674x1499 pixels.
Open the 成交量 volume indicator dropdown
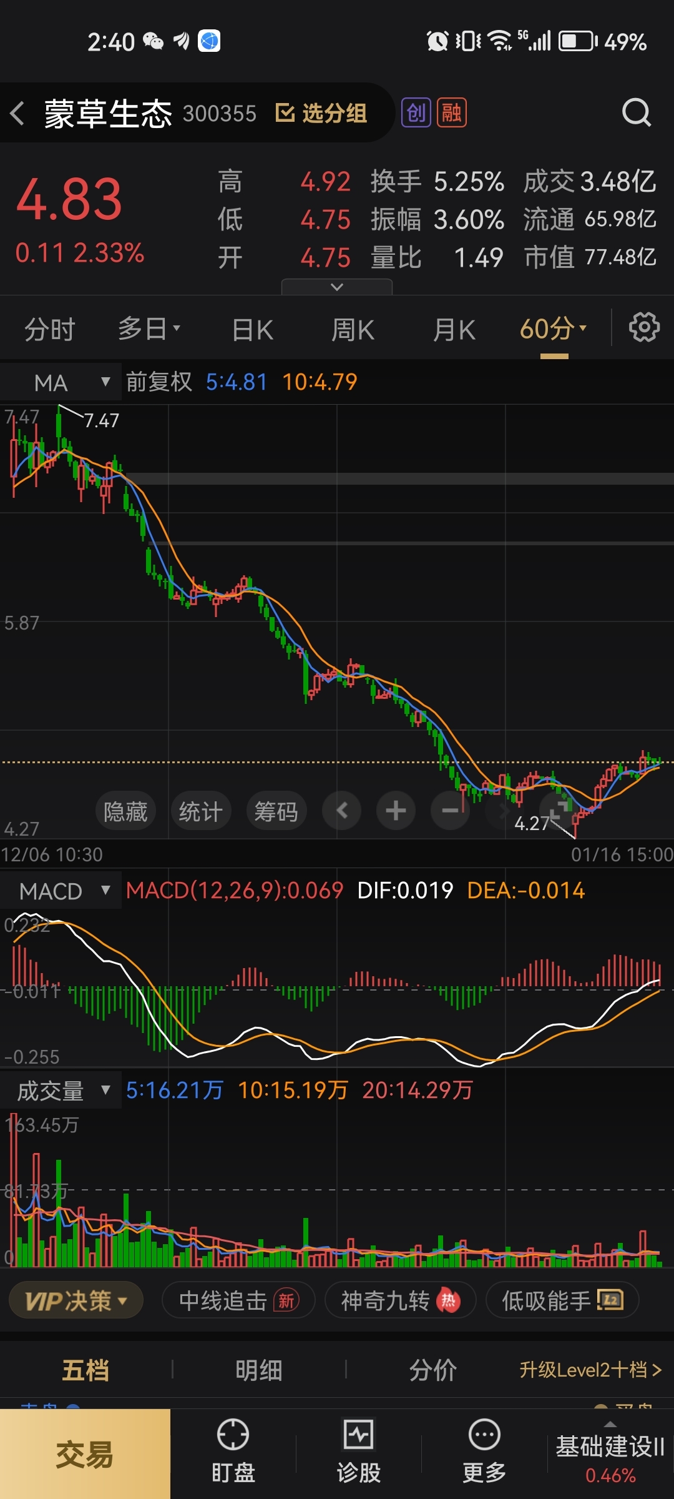click(x=61, y=1091)
